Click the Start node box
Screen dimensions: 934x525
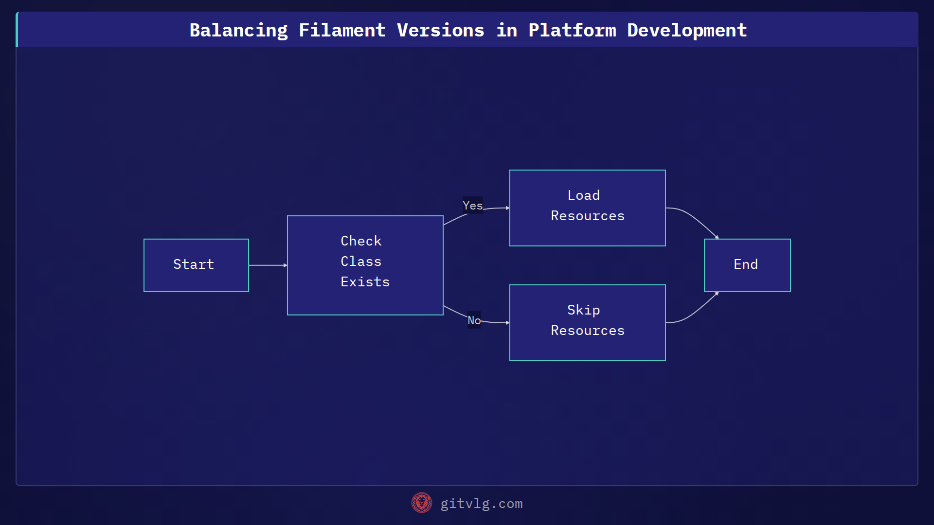click(x=196, y=265)
